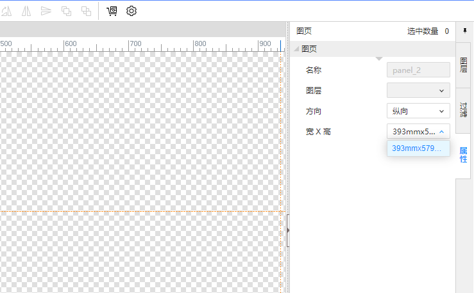Click the flip horizontal icon
474x293 pixels.
tap(26, 11)
